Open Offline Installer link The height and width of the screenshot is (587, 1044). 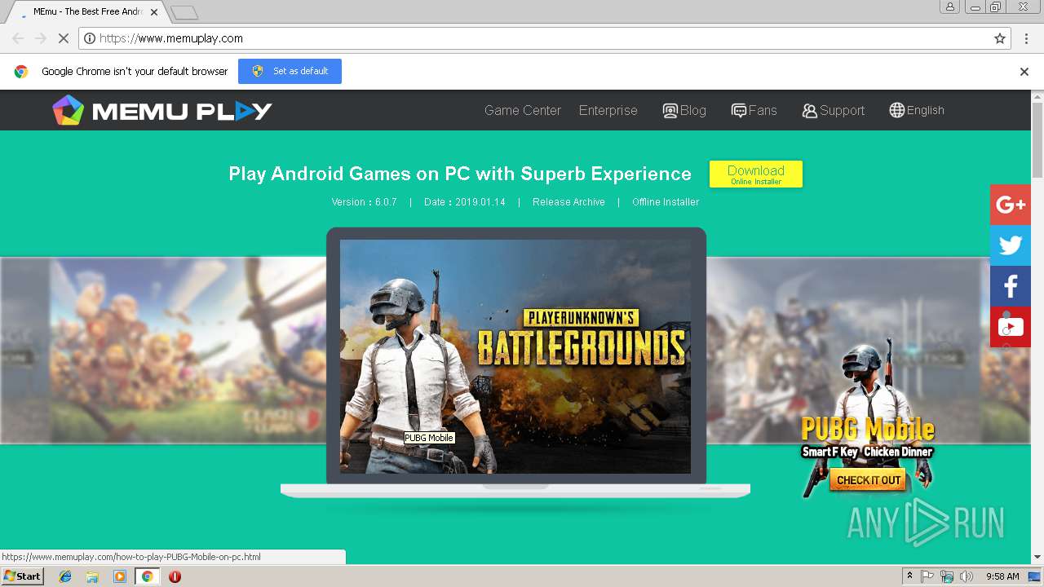[x=666, y=202]
